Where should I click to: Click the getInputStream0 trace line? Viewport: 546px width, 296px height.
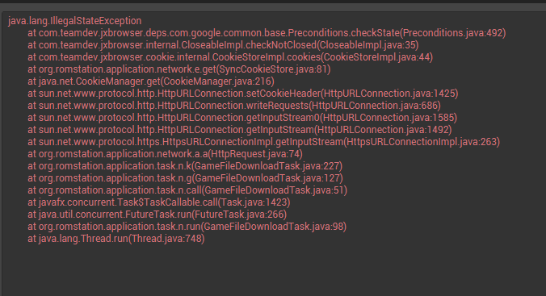point(242,118)
